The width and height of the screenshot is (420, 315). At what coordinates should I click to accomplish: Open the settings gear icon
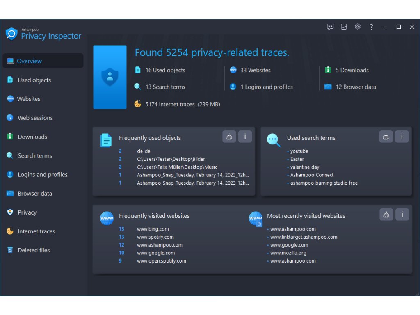pos(358,27)
